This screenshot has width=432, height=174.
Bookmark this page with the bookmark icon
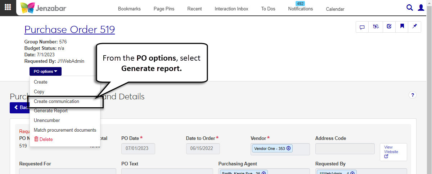[402, 27]
